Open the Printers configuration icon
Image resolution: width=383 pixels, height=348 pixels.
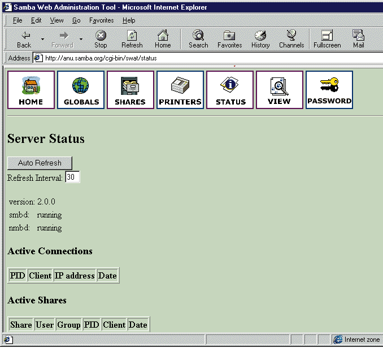pos(180,90)
